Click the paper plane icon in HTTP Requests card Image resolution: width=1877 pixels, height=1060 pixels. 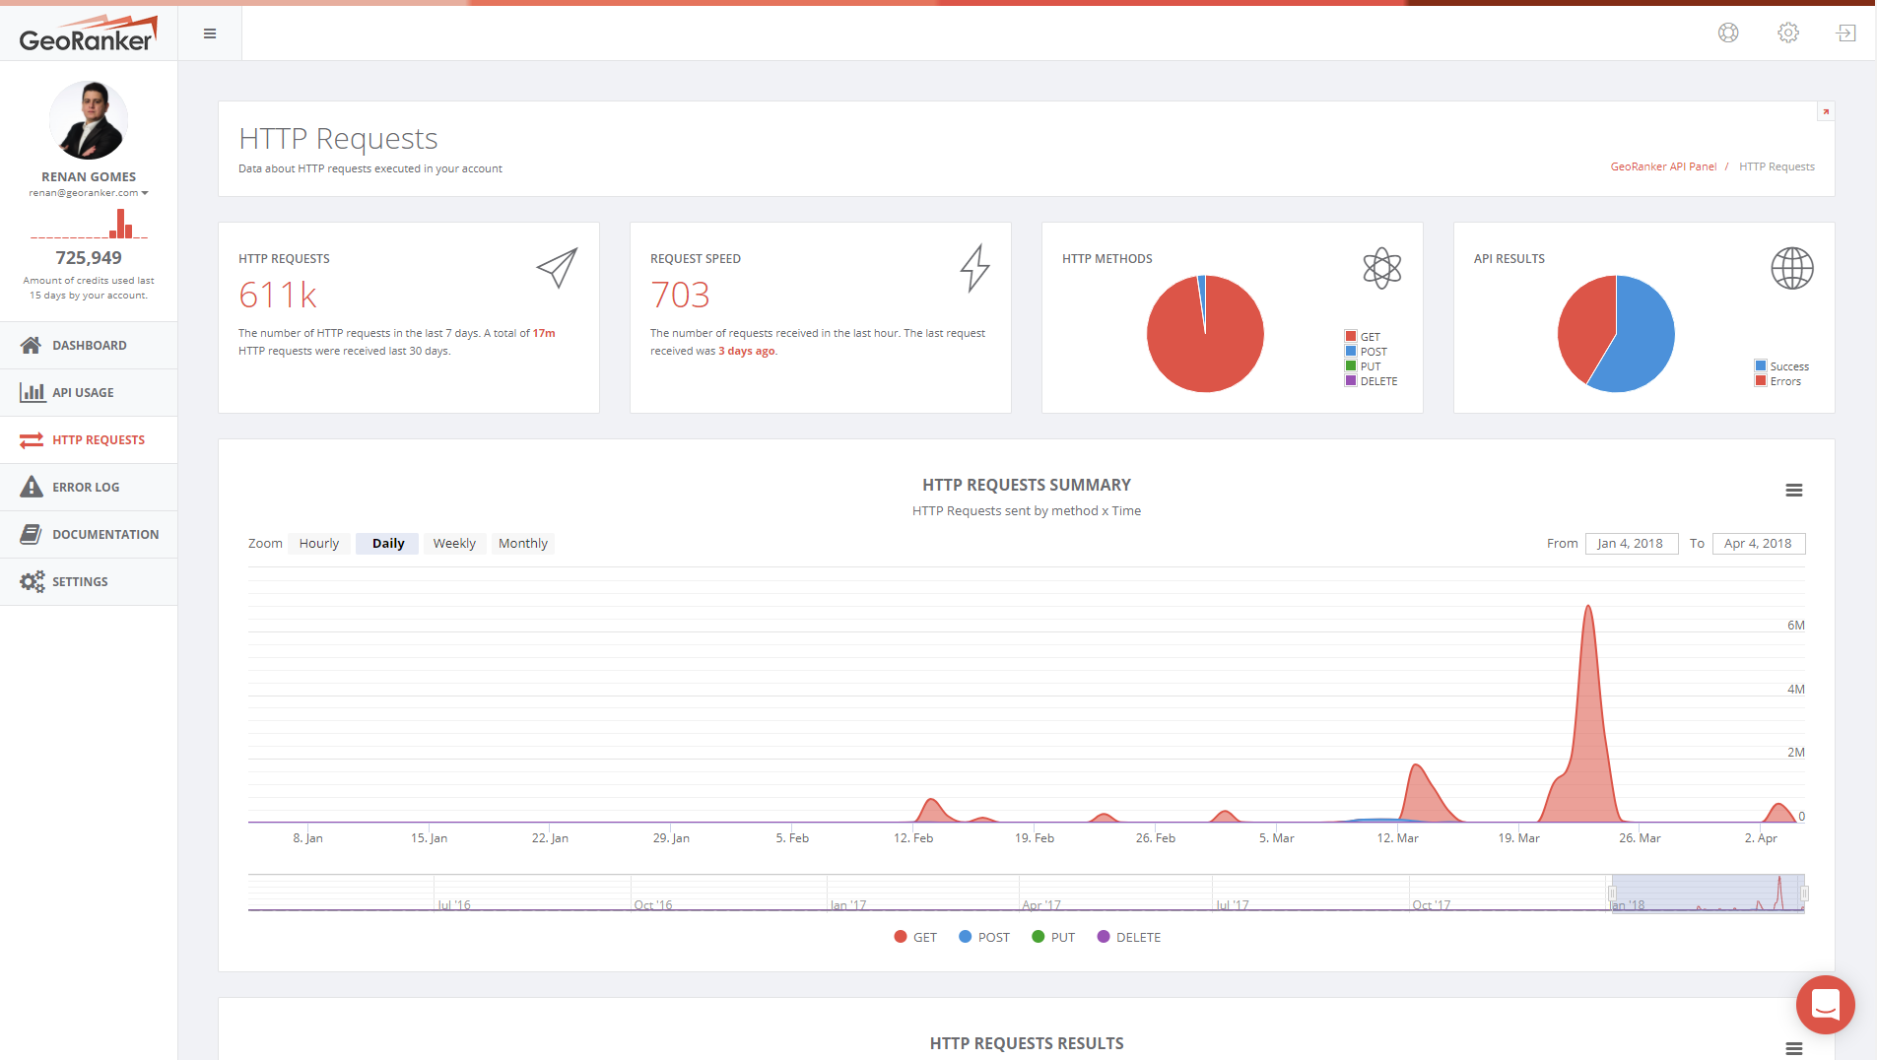(x=557, y=268)
